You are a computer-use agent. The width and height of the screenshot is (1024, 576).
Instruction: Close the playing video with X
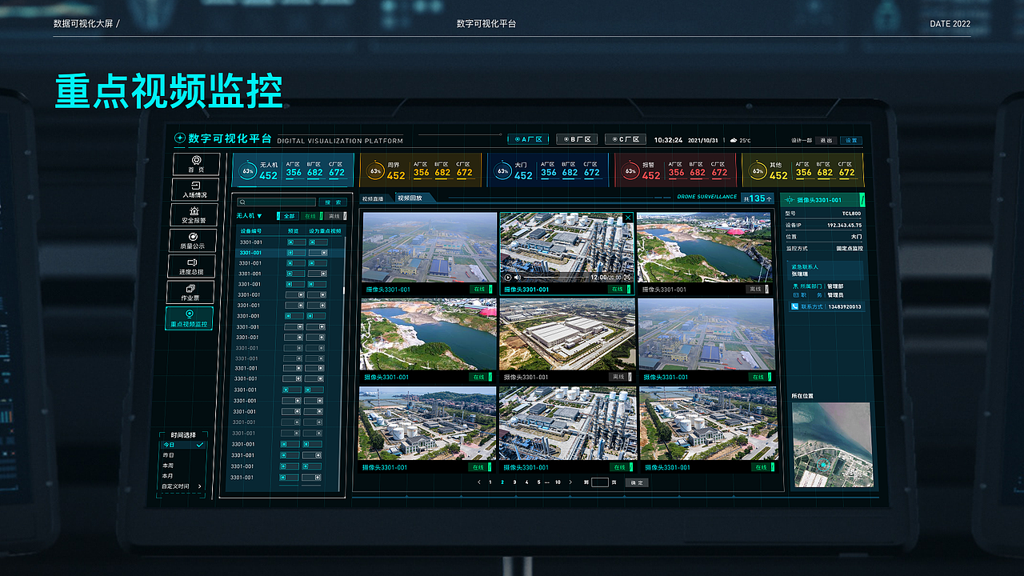[x=628, y=218]
